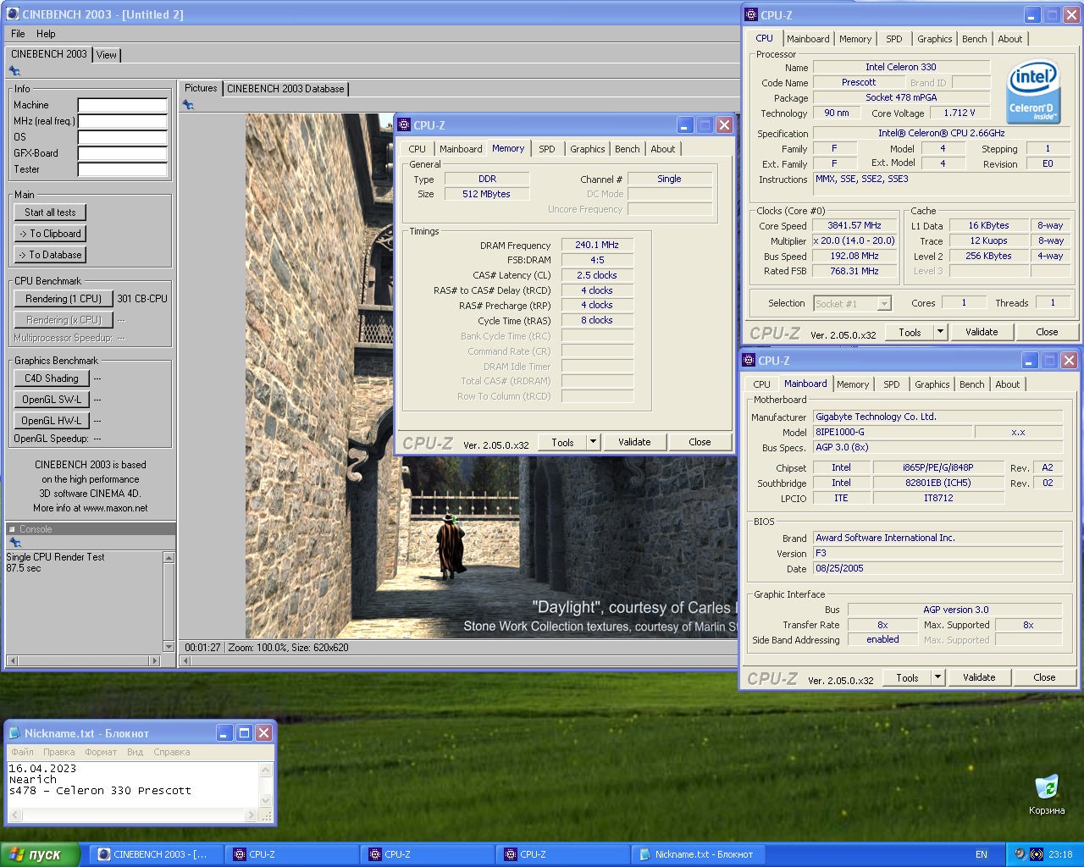Open the Recycle Bin on desktop
The width and height of the screenshot is (1084, 867).
(x=1047, y=794)
